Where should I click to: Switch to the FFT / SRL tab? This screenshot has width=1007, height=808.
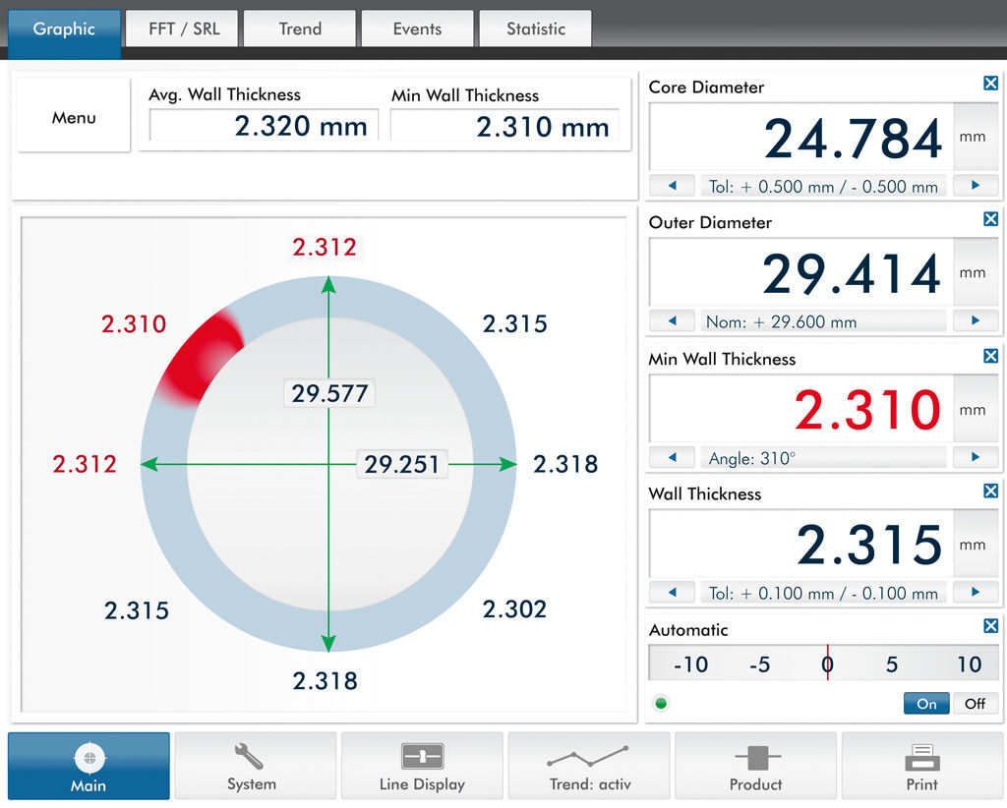181,29
